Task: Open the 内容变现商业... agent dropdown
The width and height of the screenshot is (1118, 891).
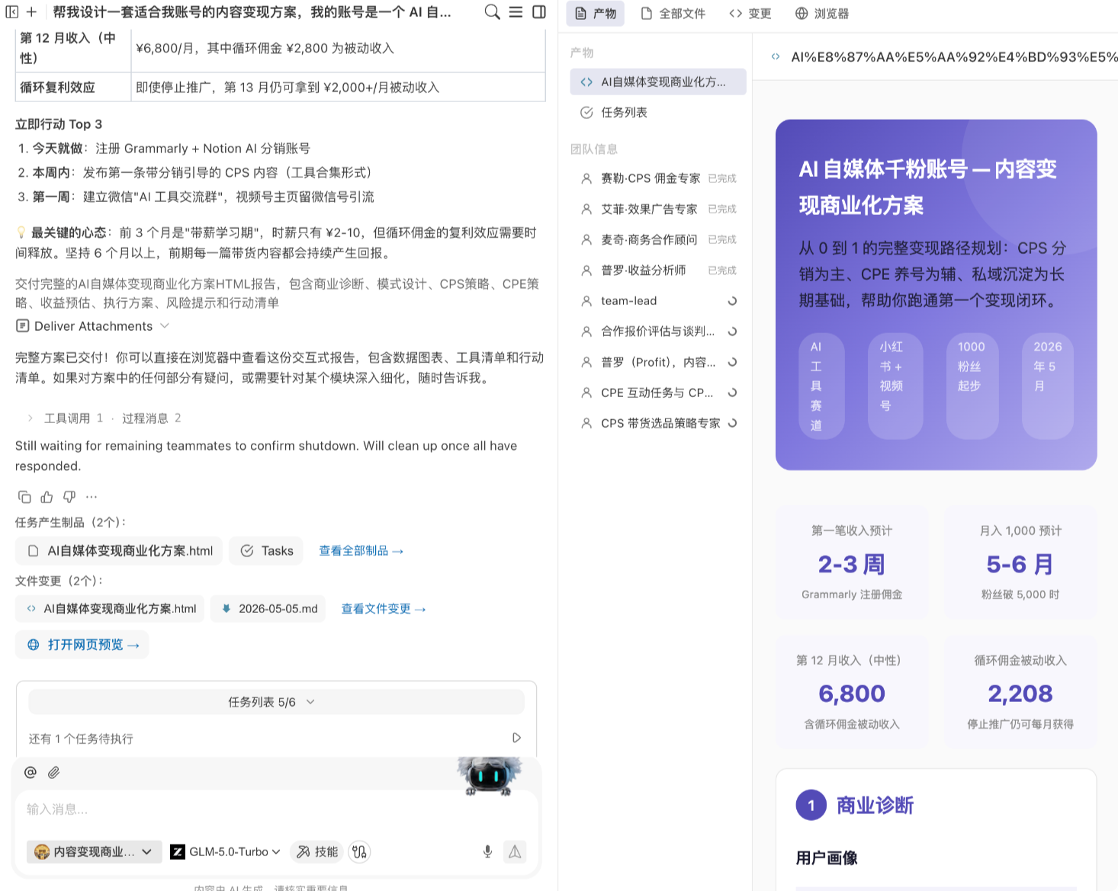Action: [x=94, y=851]
